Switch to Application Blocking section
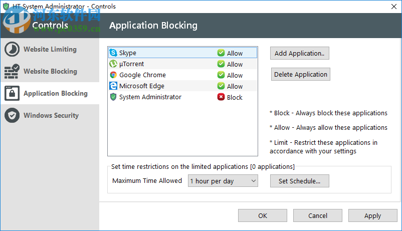Screen dimensions: 402x231 [x=50, y=93]
